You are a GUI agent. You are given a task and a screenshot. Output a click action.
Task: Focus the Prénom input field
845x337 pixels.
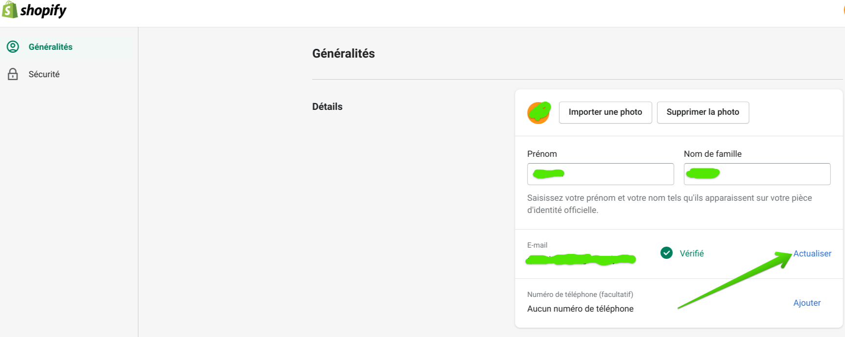pyautogui.click(x=600, y=174)
